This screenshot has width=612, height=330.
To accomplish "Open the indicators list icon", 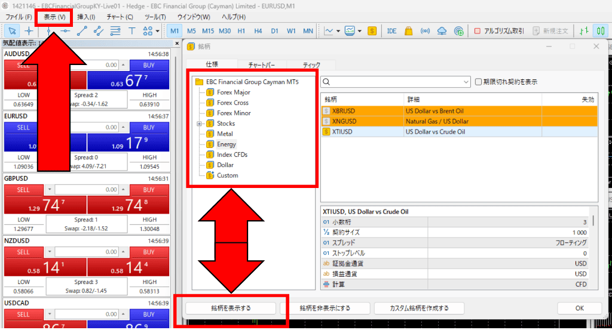I will [350, 31].
